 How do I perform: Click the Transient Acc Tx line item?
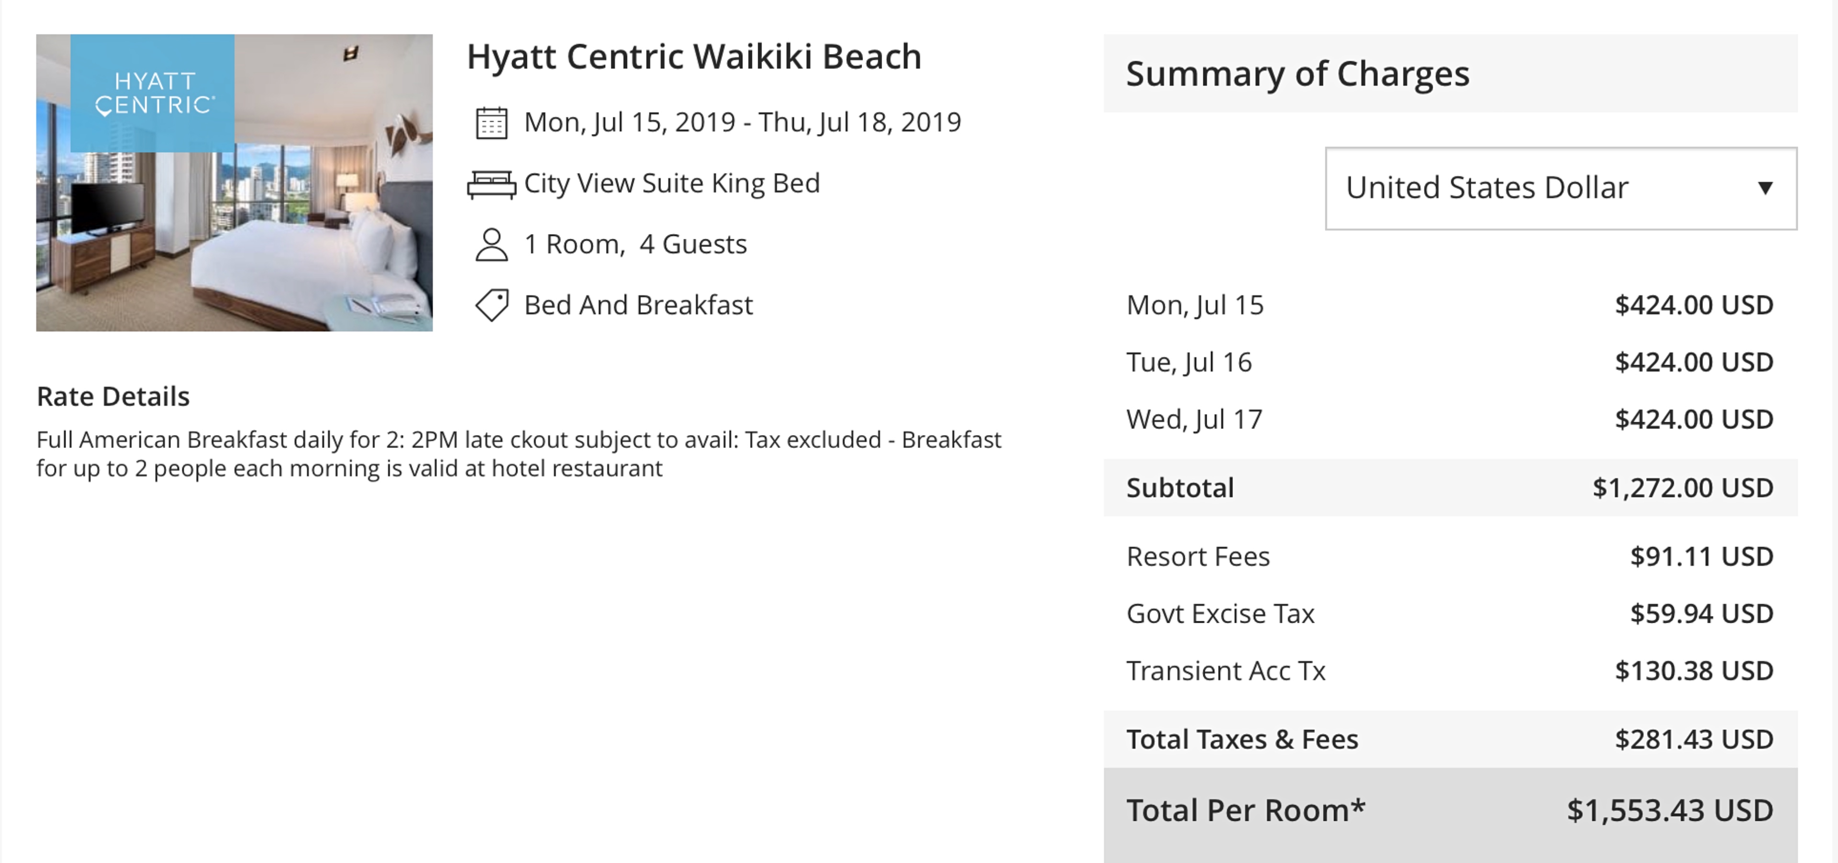1450,671
